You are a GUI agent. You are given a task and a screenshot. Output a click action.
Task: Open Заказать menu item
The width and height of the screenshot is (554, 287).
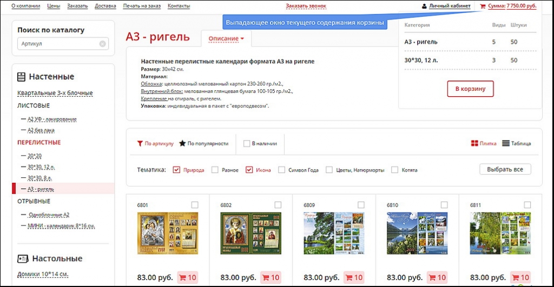pos(77,6)
